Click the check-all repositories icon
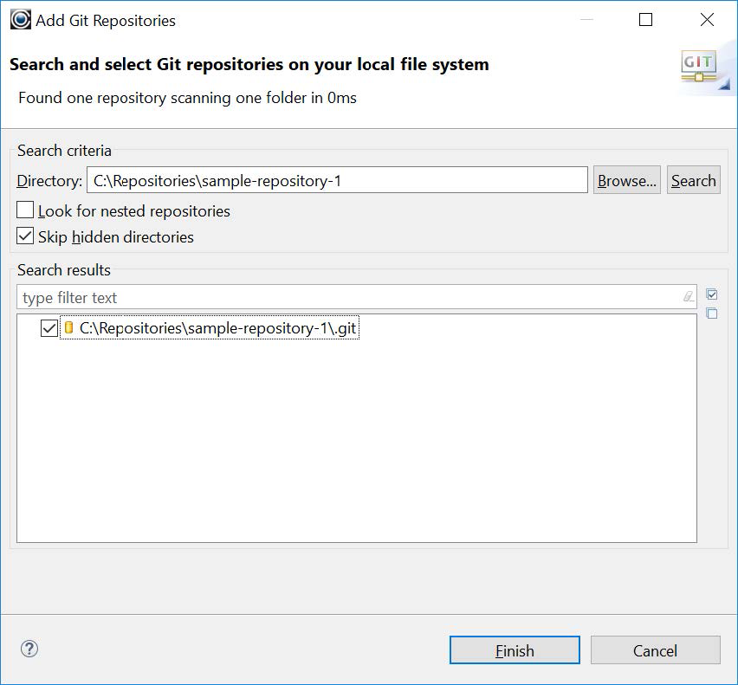 click(712, 294)
